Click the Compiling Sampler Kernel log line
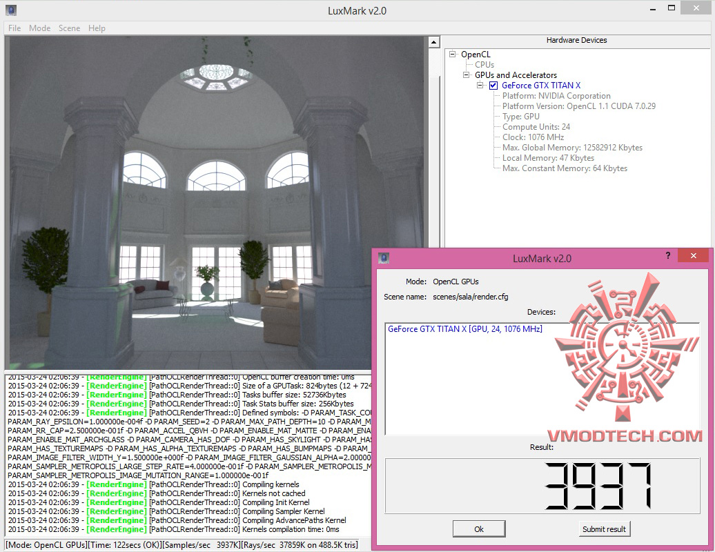715x552 pixels. [x=166, y=511]
